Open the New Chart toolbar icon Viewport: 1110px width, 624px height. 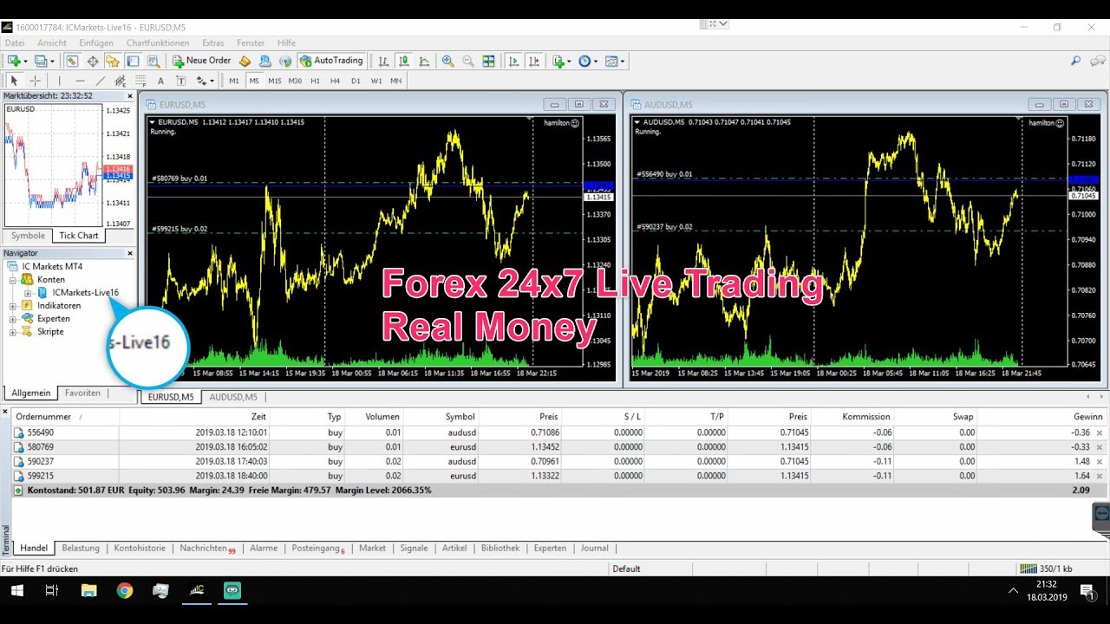(14, 61)
